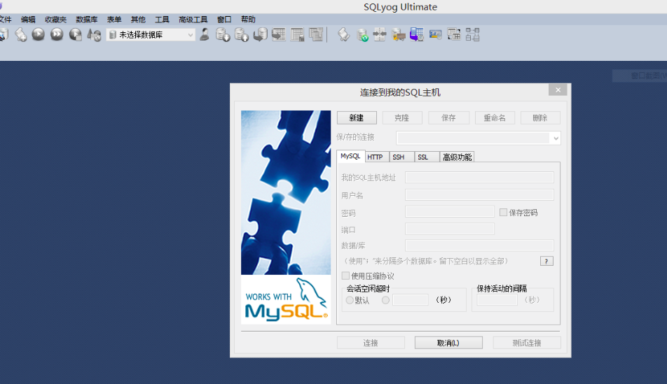Expand the 保/存的连接 saved connections dropdown
667x384 pixels.
556,138
